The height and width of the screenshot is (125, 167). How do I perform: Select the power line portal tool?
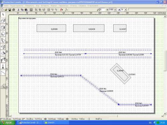coord(3,60)
